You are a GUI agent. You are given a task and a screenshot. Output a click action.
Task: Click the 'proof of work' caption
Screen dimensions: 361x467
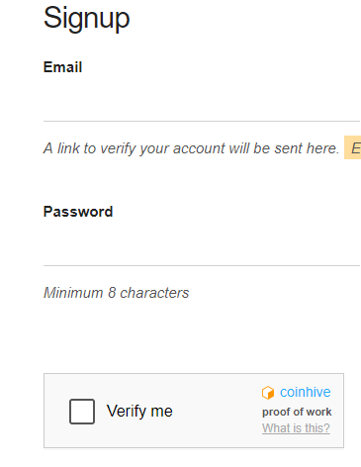point(297,412)
